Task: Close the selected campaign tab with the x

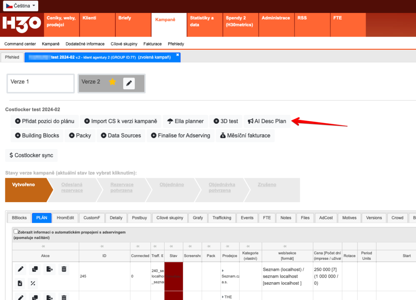Action: (177, 55)
